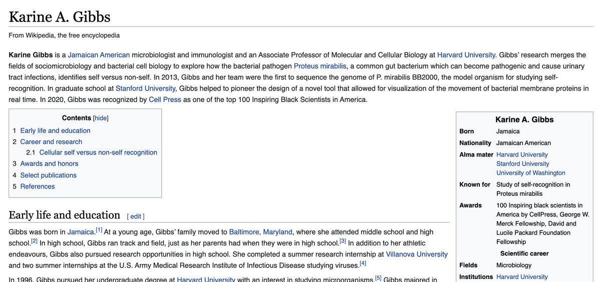Click the Fields label in infobox
The width and height of the screenshot is (601, 282).
(468, 265)
